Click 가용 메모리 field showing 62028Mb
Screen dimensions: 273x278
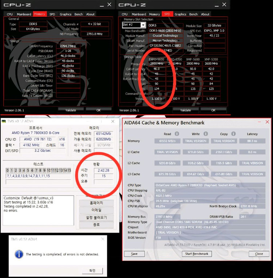(103, 139)
